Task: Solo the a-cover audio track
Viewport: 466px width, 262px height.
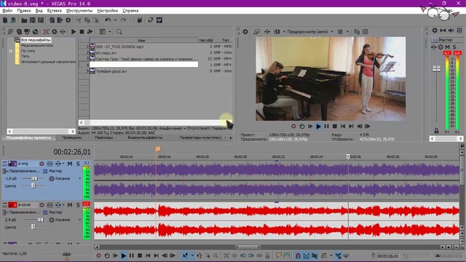Action: coord(78,205)
